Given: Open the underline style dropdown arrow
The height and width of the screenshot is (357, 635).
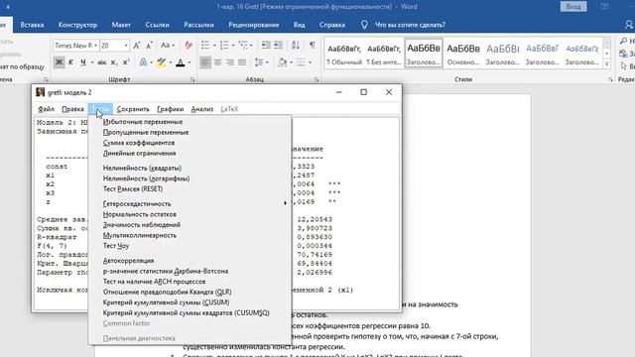Looking at the screenshot, I should 92,62.
